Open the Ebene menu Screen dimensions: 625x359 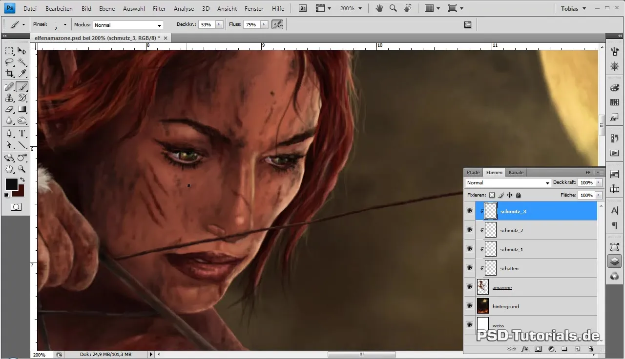pyautogui.click(x=107, y=8)
